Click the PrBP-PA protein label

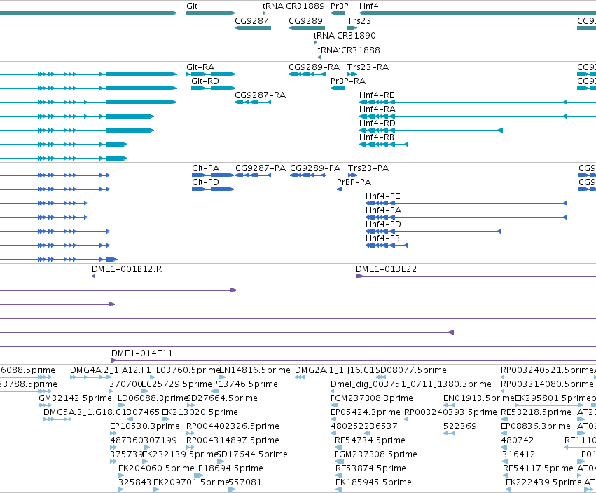[354, 182]
